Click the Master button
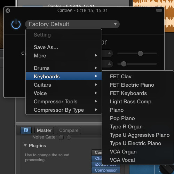The width and height of the screenshot is (174, 174). click(x=44, y=130)
